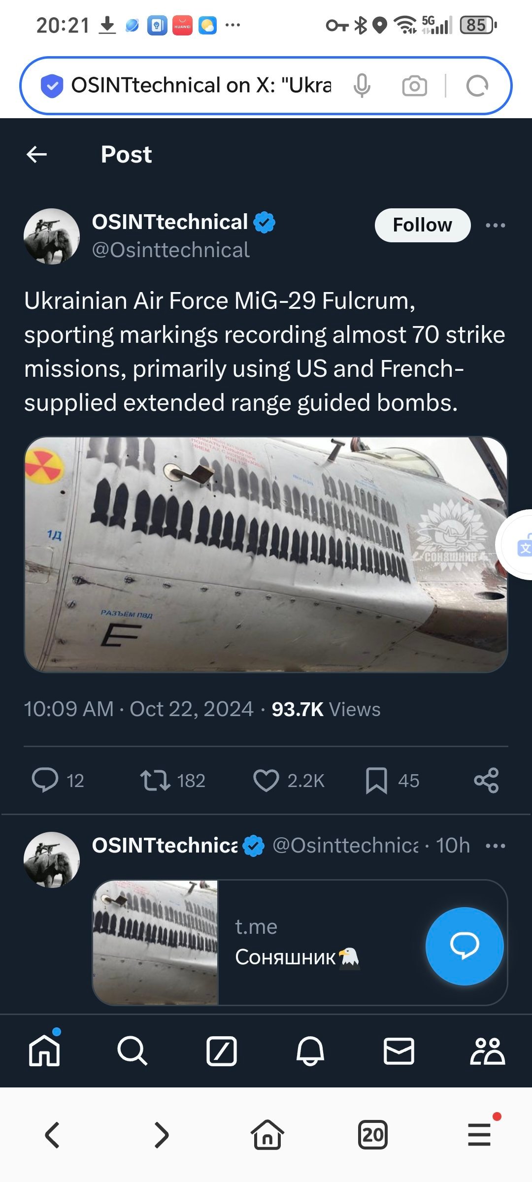Open Communities people icon tab

coord(487,1051)
